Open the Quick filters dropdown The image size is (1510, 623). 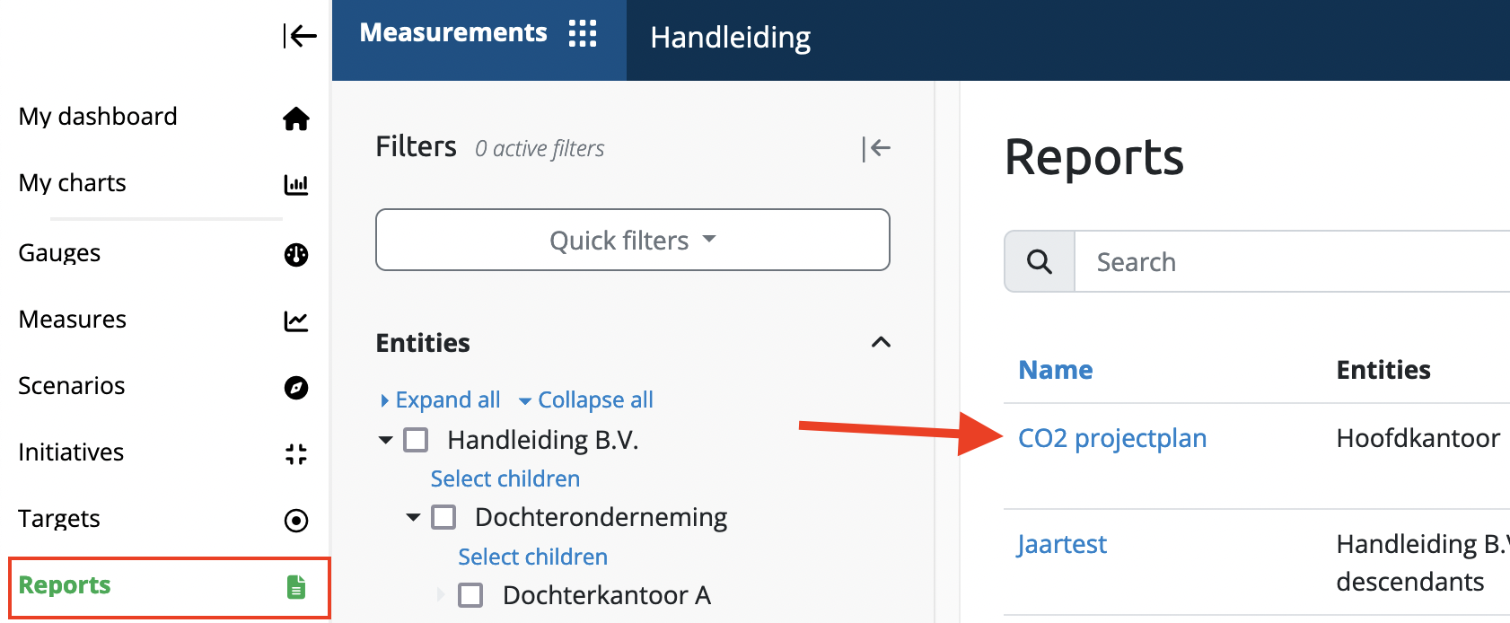(x=633, y=240)
